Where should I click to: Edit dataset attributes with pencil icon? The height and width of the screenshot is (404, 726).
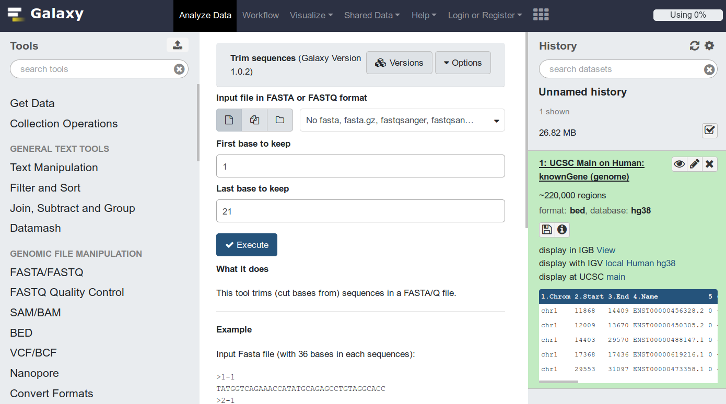coord(694,164)
